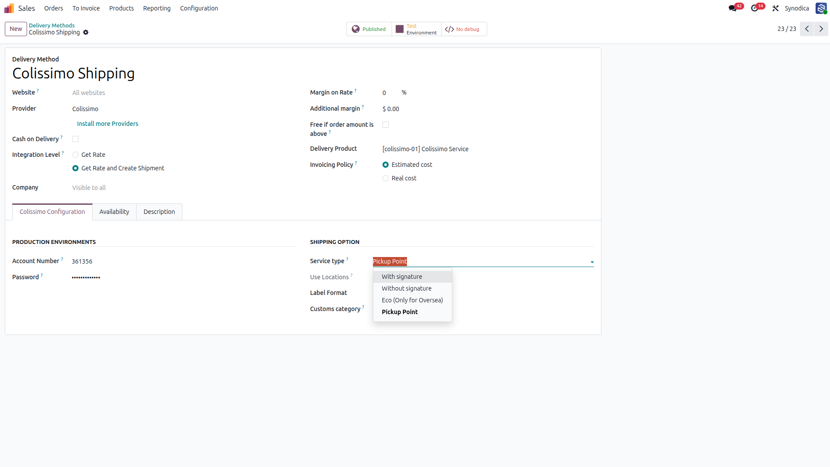
Task: Click the Published globe button
Action: pyautogui.click(x=369, y=29)
